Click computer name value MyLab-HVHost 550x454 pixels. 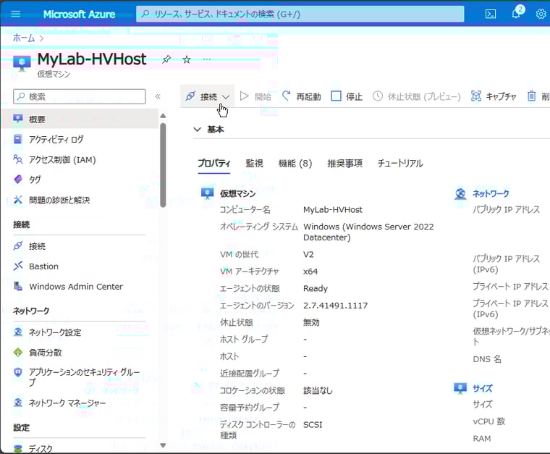(x=332, y=210)
